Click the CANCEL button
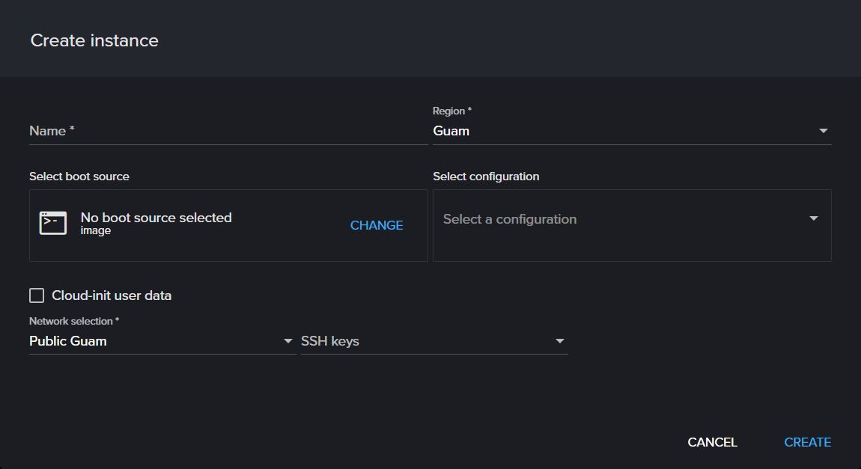 (711, 441)
